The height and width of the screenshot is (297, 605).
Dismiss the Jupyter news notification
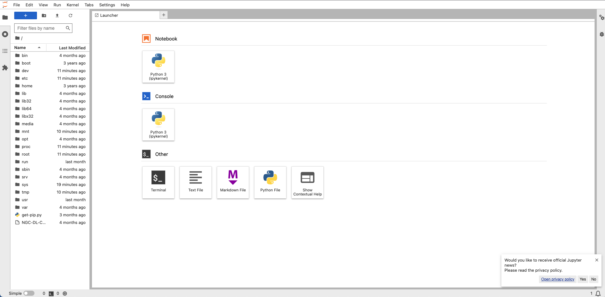[x=597, y=260]
